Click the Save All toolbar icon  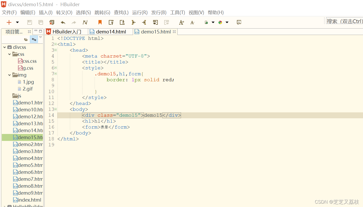click(41, 22)
